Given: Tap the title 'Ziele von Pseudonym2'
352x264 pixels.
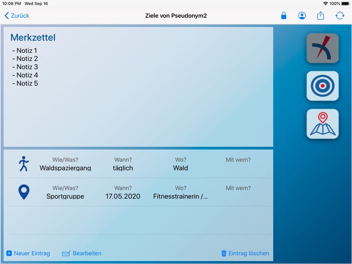Looking at the screenshot, I should (x=176, y=15).
